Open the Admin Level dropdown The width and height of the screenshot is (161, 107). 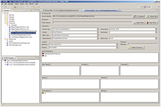(x=156, y=38)
